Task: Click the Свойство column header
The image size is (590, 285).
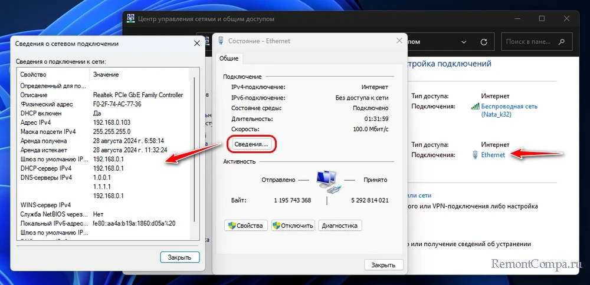Action: pyautogui.click(x=53, y=75)
